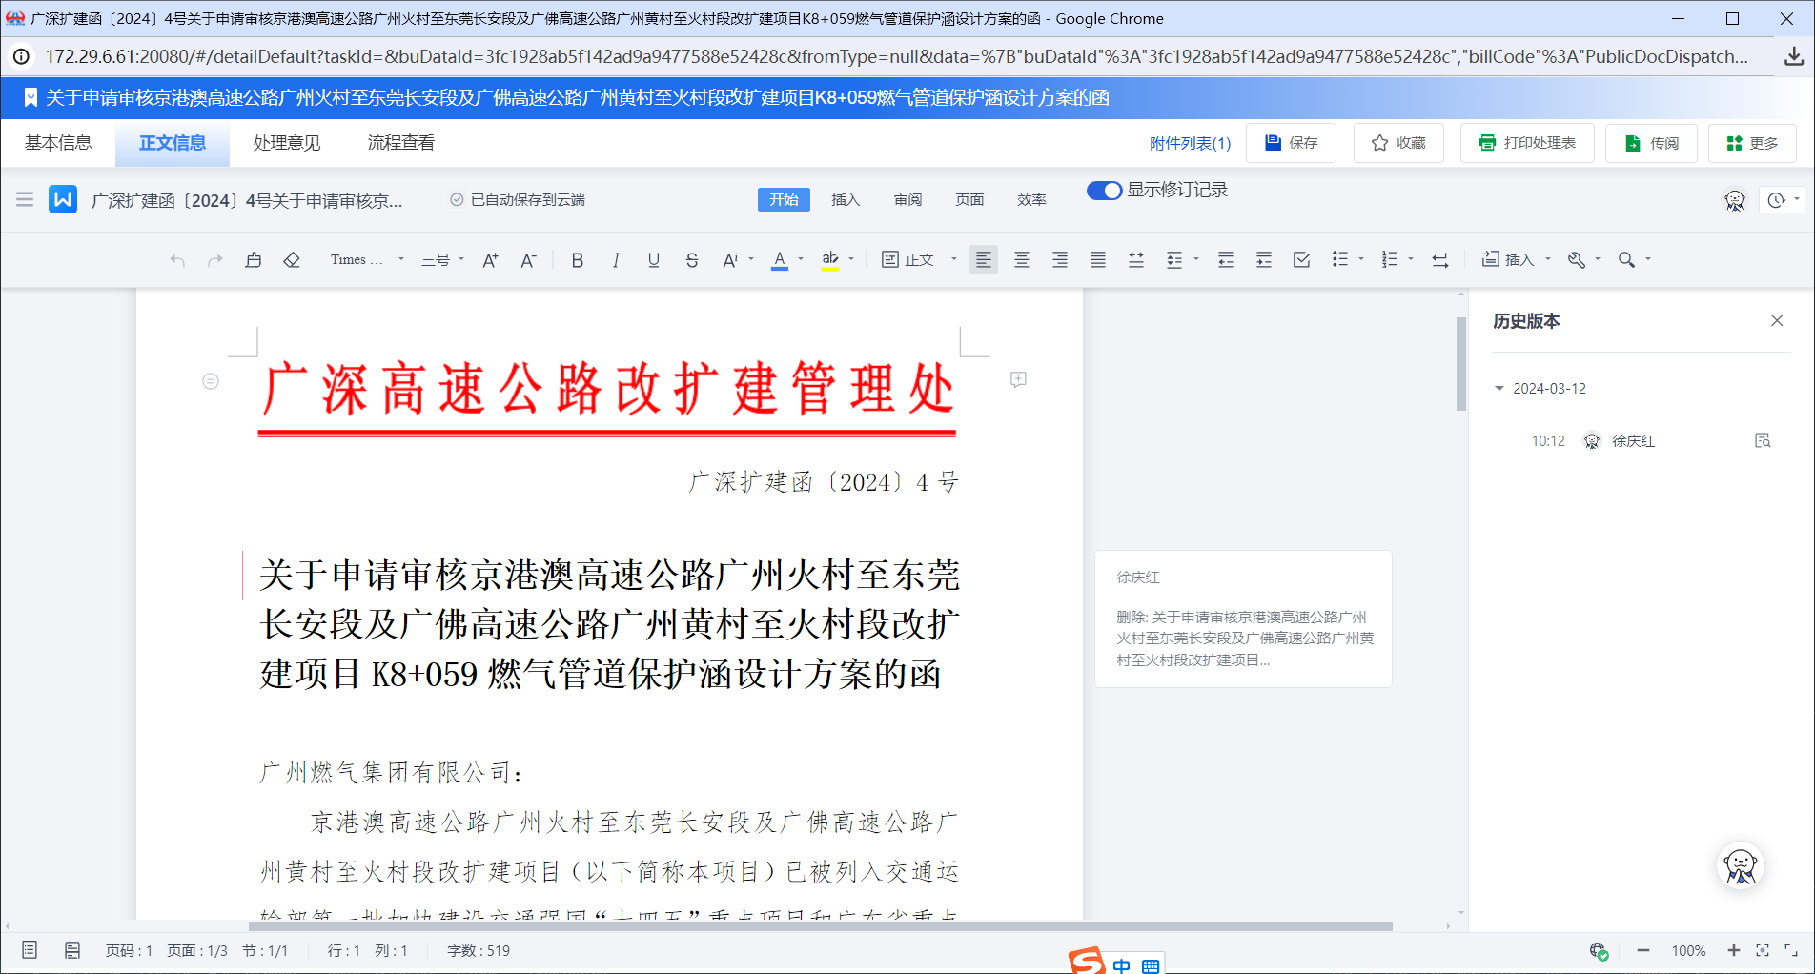Pick the font color swatch A
1815x974 pixels.
780,260
